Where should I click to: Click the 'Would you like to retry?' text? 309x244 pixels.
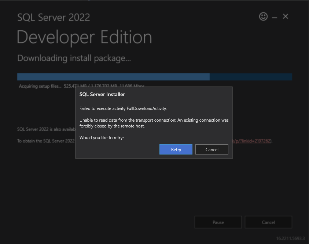coord(102,138)
